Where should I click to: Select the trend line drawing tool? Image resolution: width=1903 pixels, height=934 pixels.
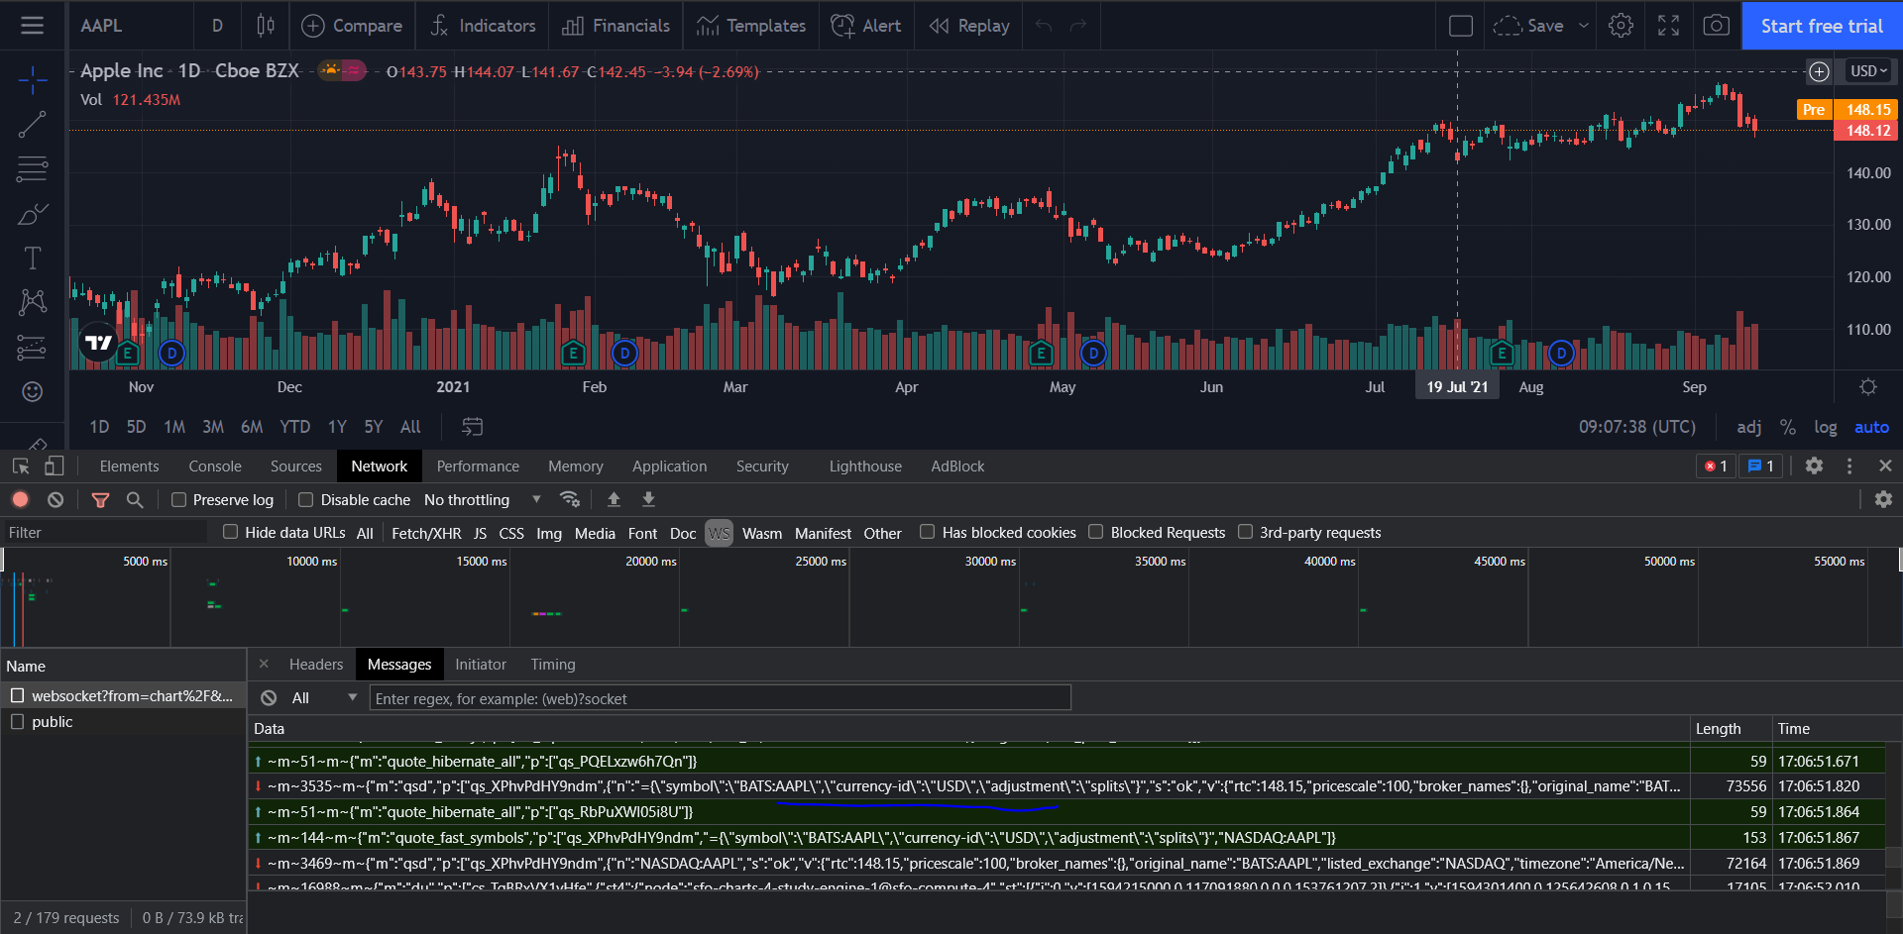33,125
